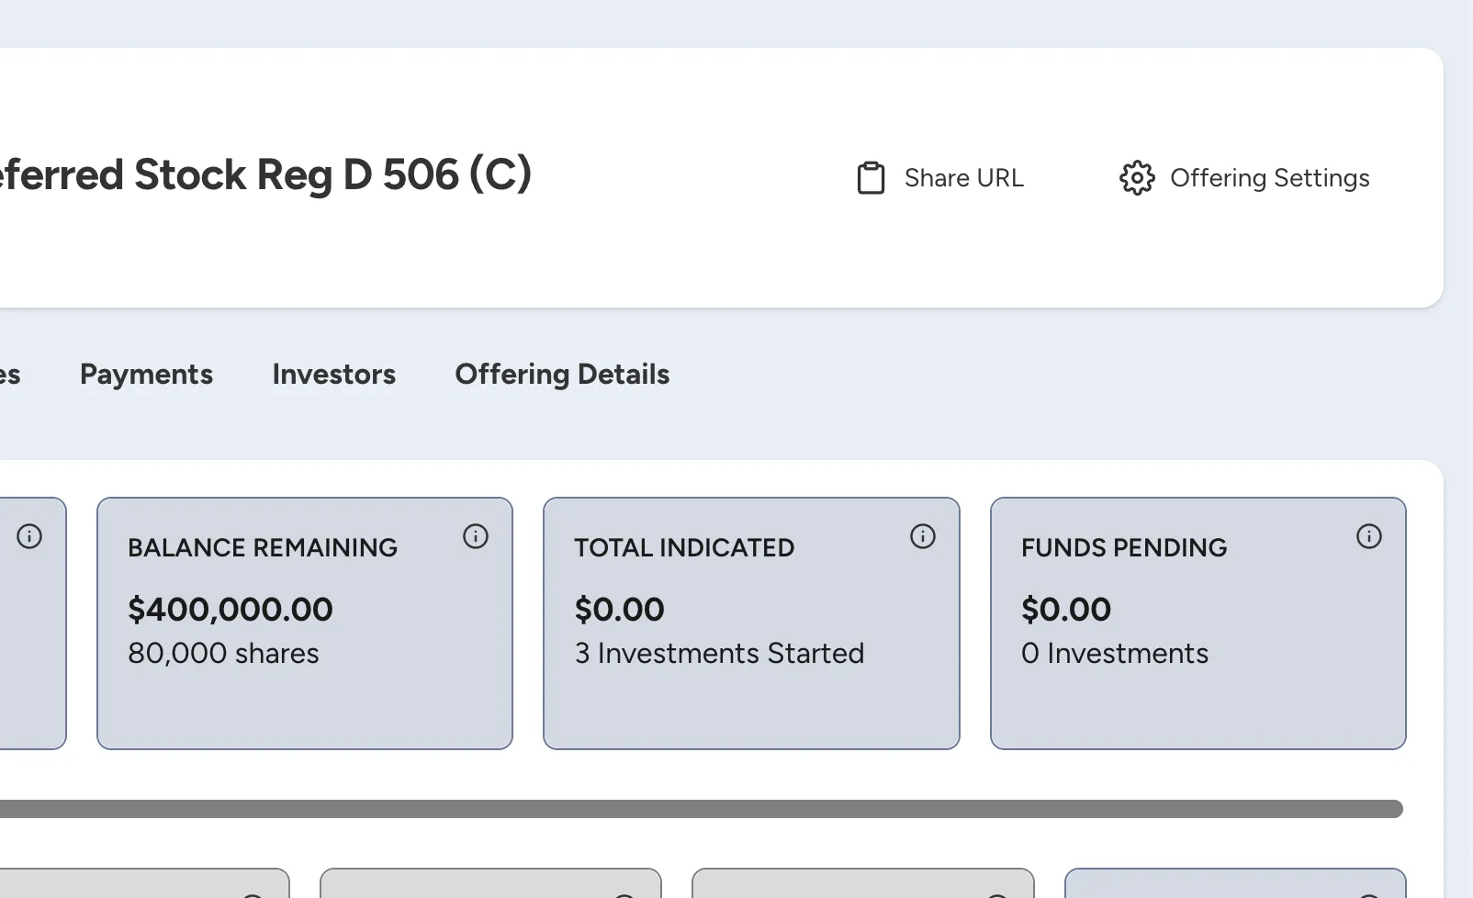Viewport: 1473px width, 898px height.
Task: Click the horizontal gray scrollbar under the cards
Action: tap(702, 809)
